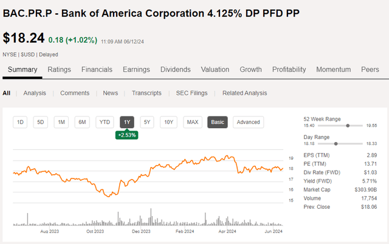
Task: Show year-to-date YTD chart
Action: [x=105, y=122]
